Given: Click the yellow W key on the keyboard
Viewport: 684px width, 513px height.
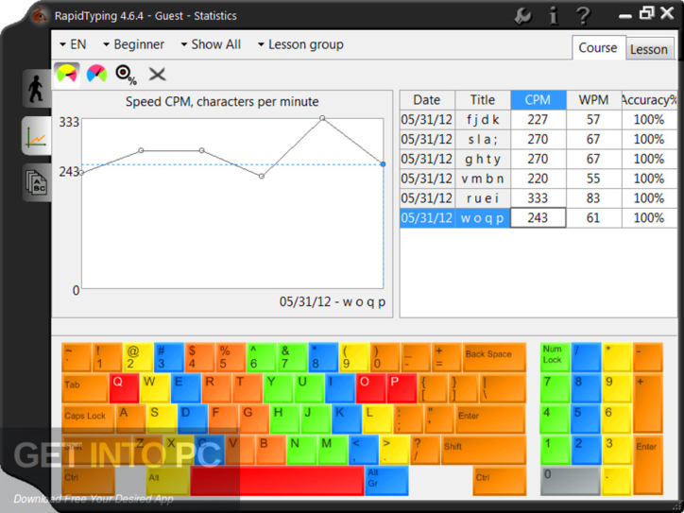Looking at the screenshot, I should click(x=155, y=387).
